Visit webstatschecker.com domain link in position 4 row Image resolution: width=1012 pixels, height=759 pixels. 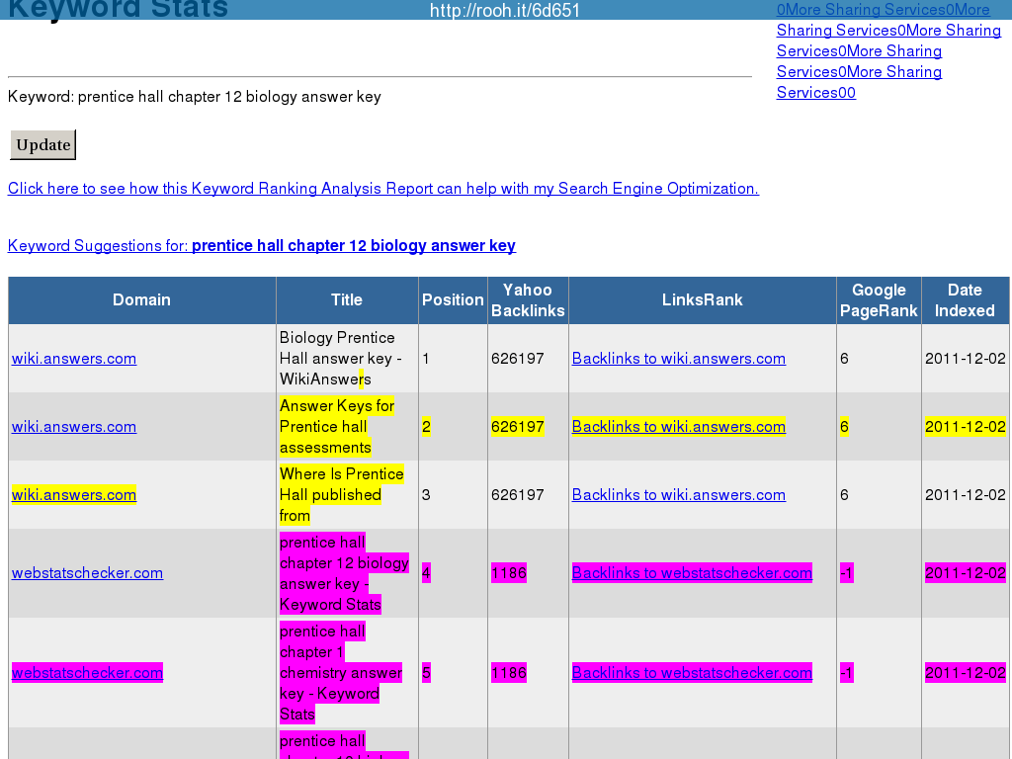coord(87,573)
